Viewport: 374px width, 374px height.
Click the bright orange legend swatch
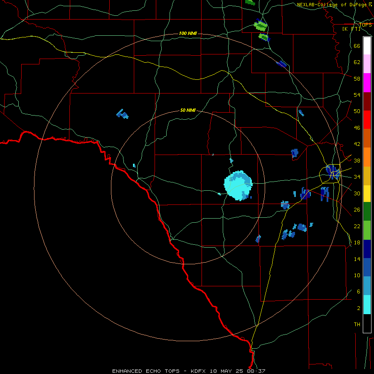tap(367, 157)
